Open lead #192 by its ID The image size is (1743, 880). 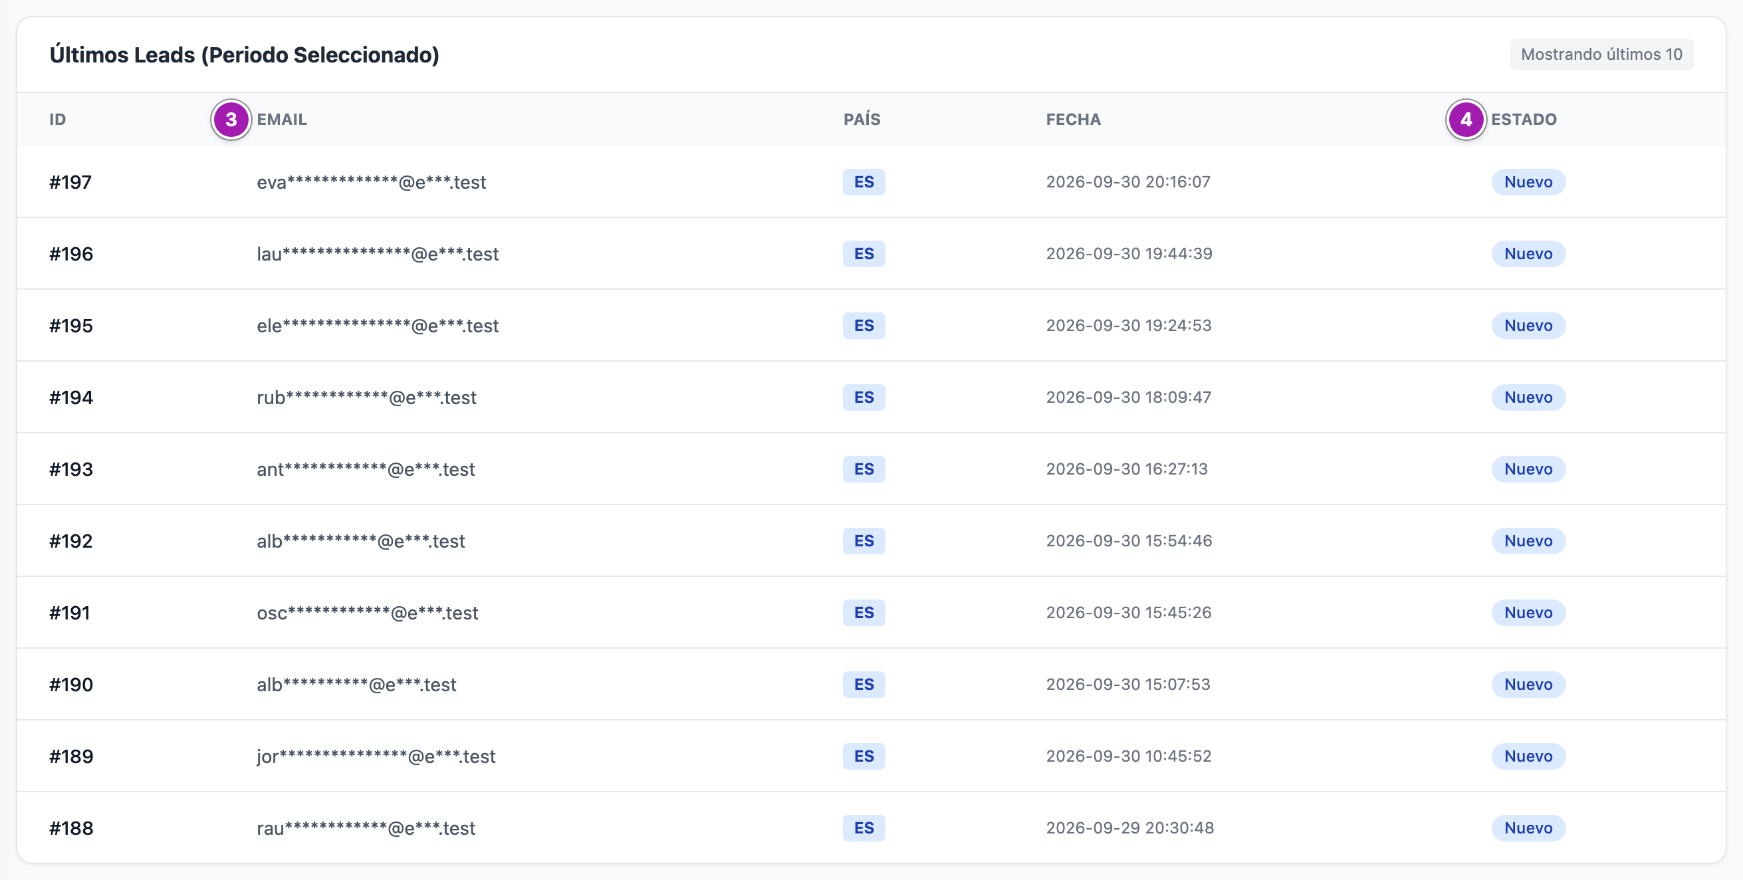click(71, 541)
